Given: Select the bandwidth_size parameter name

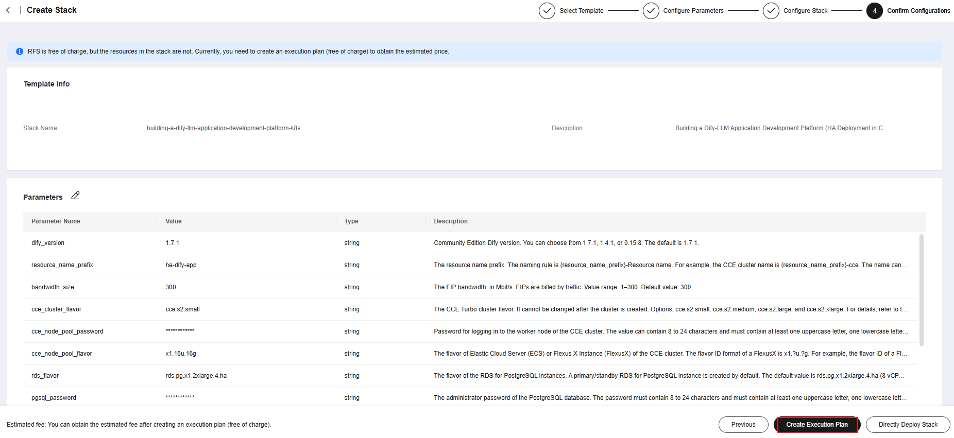Looking at the screenshot, I should pyautogui.click(x=53, y=287).
